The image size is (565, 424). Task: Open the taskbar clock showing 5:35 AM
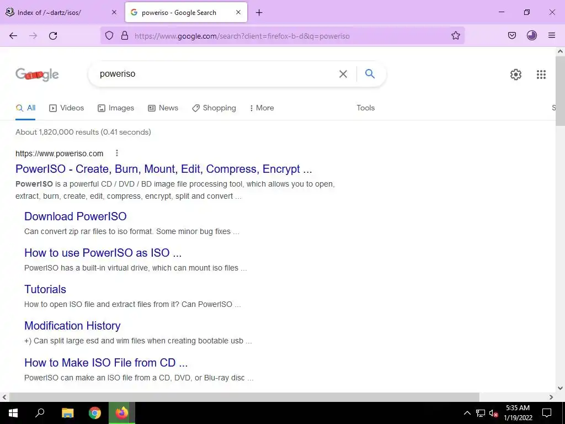[518, 413]
